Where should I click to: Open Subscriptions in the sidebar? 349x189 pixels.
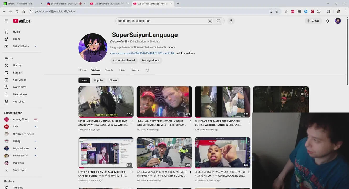pos(21,46)
